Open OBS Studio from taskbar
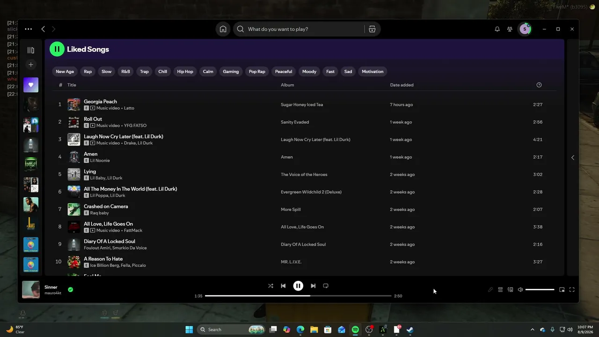Viewport: 599px width, 337px height. [369, 330]
